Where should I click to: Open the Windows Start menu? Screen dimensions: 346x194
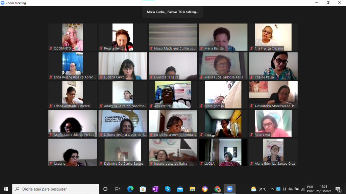[6, 189]
